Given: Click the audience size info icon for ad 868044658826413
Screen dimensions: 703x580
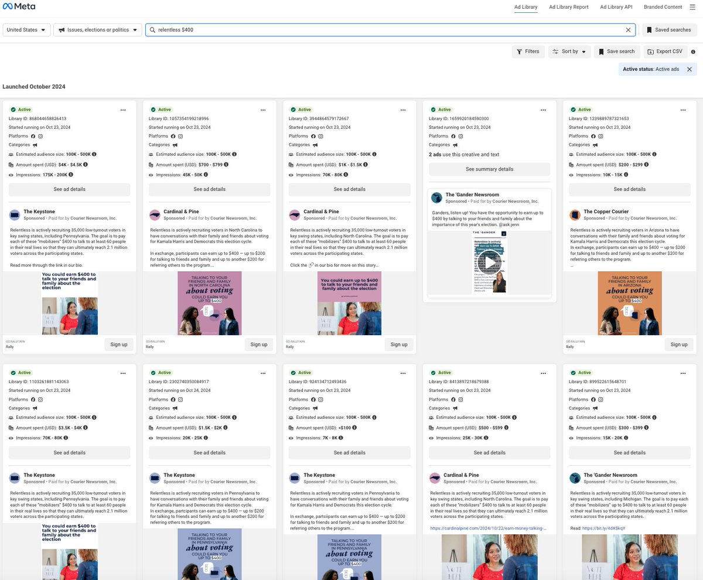Looking at the screenshot, I should click(94, 154).
